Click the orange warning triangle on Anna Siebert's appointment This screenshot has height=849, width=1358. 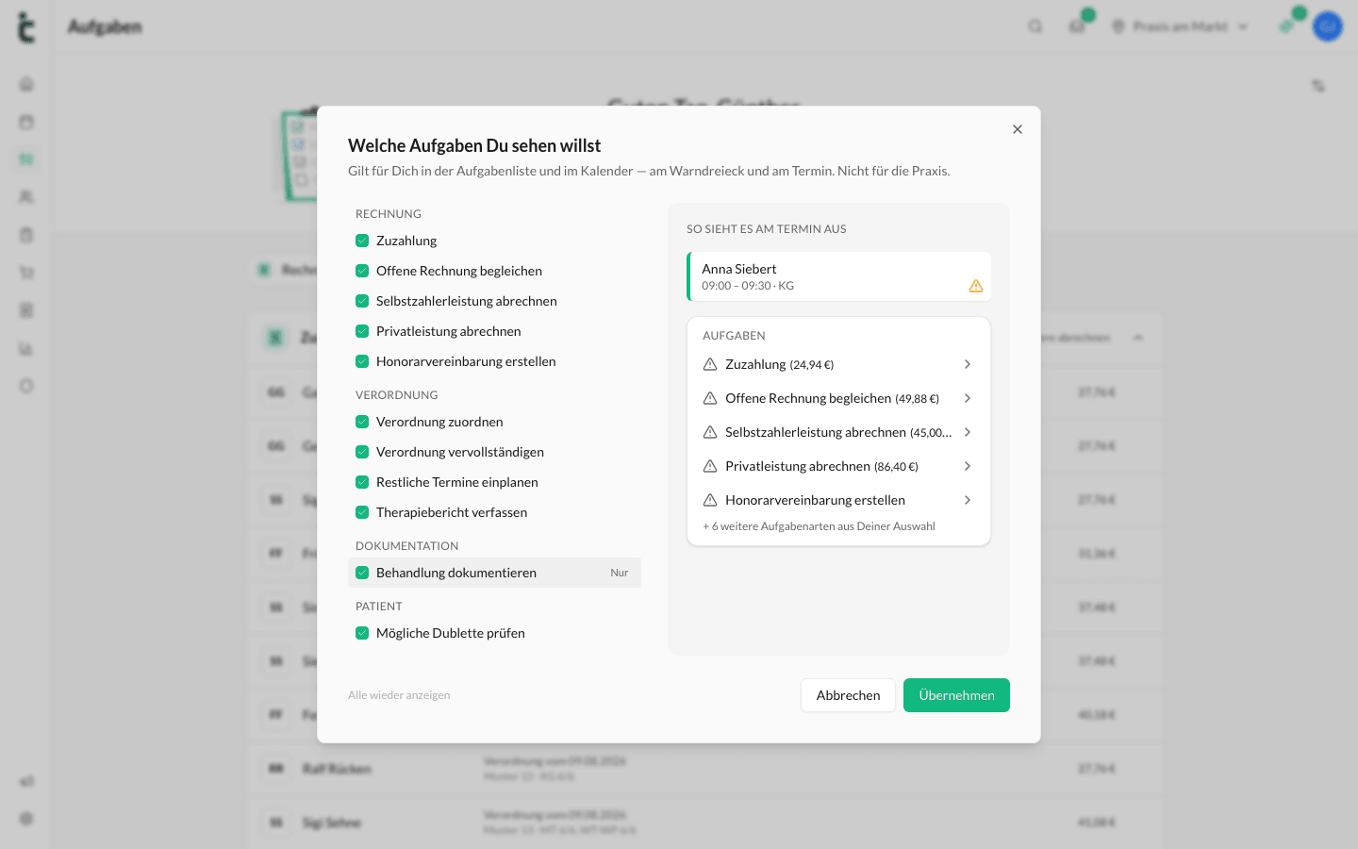(976, 286)
